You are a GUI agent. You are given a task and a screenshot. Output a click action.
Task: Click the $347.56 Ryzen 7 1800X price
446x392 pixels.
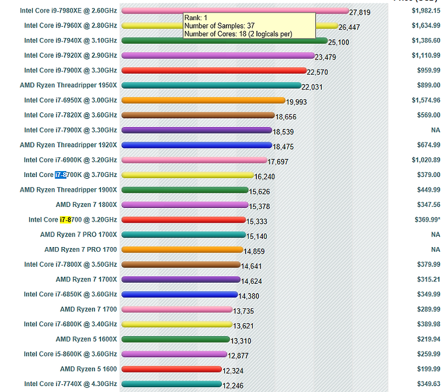coord(429,205)
